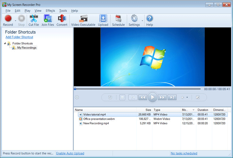Toggle full screen player icon
The height and width of the screenshot is (158, 233).
tap(198, 97)
